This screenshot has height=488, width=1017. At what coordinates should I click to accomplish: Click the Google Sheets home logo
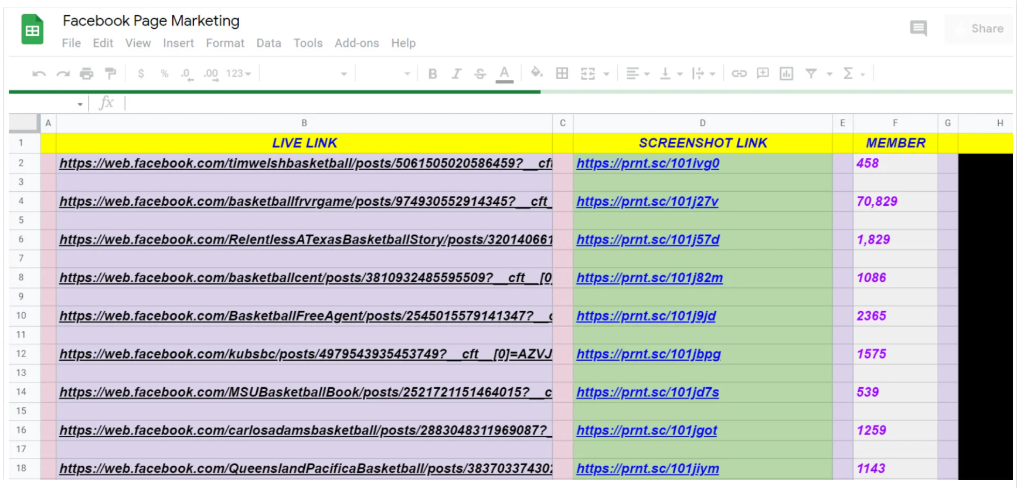33,30
